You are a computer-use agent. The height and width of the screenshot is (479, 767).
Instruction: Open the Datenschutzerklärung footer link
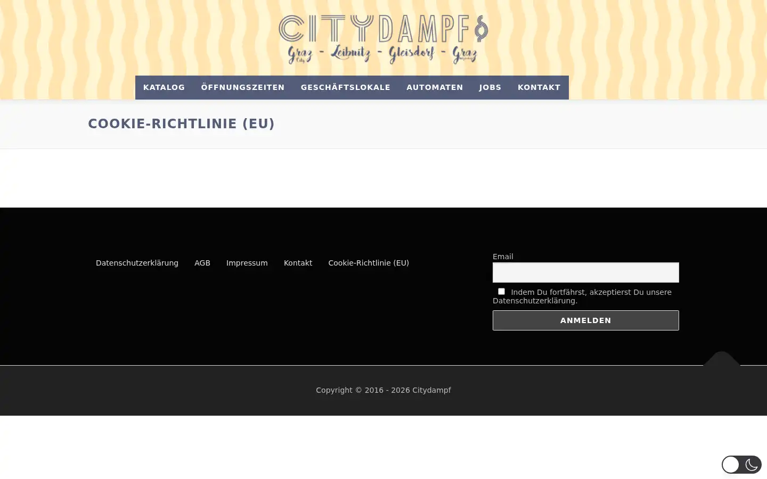[x=137, y=263]
